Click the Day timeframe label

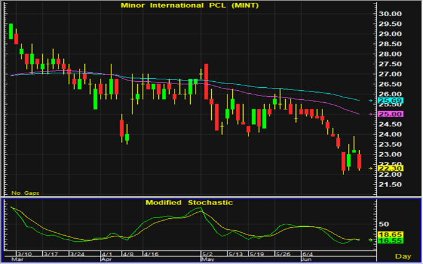pyautogui.click(x=403, y=256)
